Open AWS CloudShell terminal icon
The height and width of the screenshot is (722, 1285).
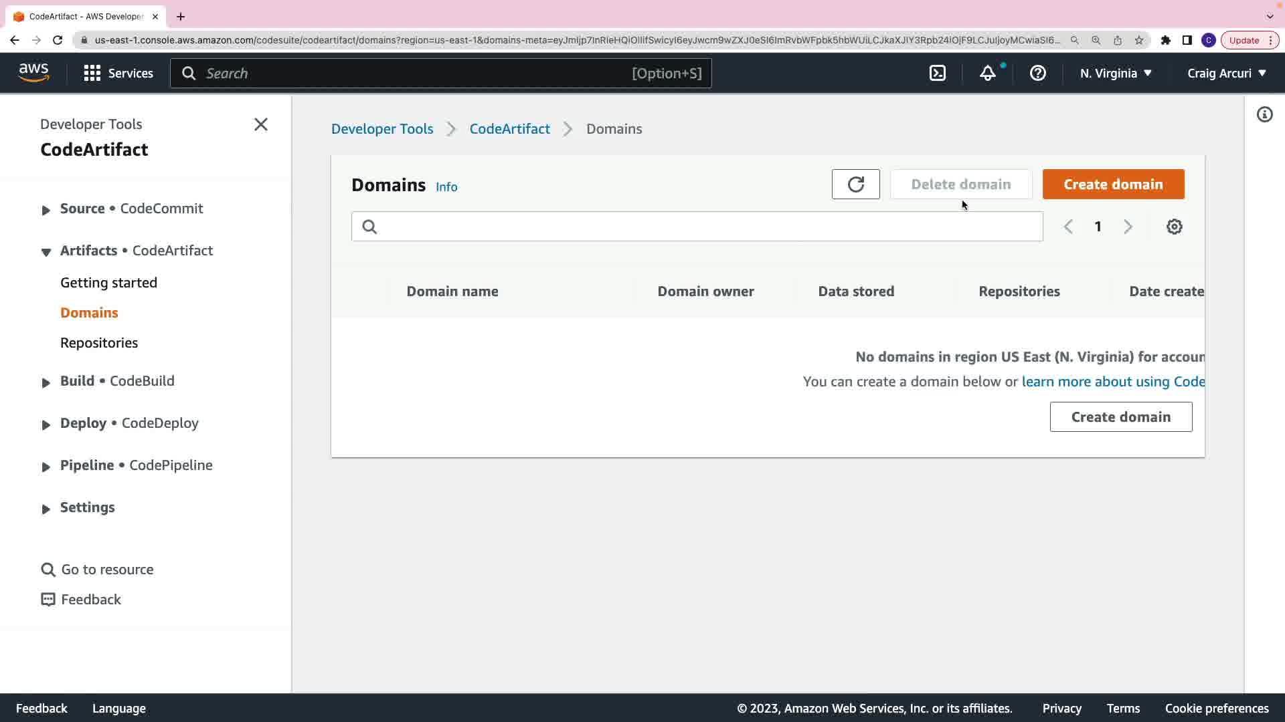tap(938, 74)
